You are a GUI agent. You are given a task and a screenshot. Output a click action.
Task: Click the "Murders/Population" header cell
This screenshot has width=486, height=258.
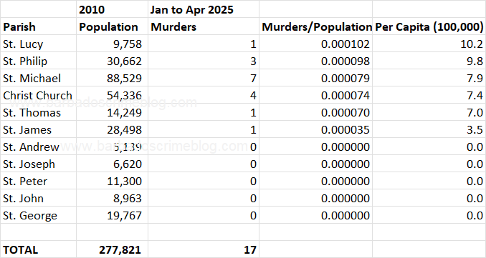(315, 26)
